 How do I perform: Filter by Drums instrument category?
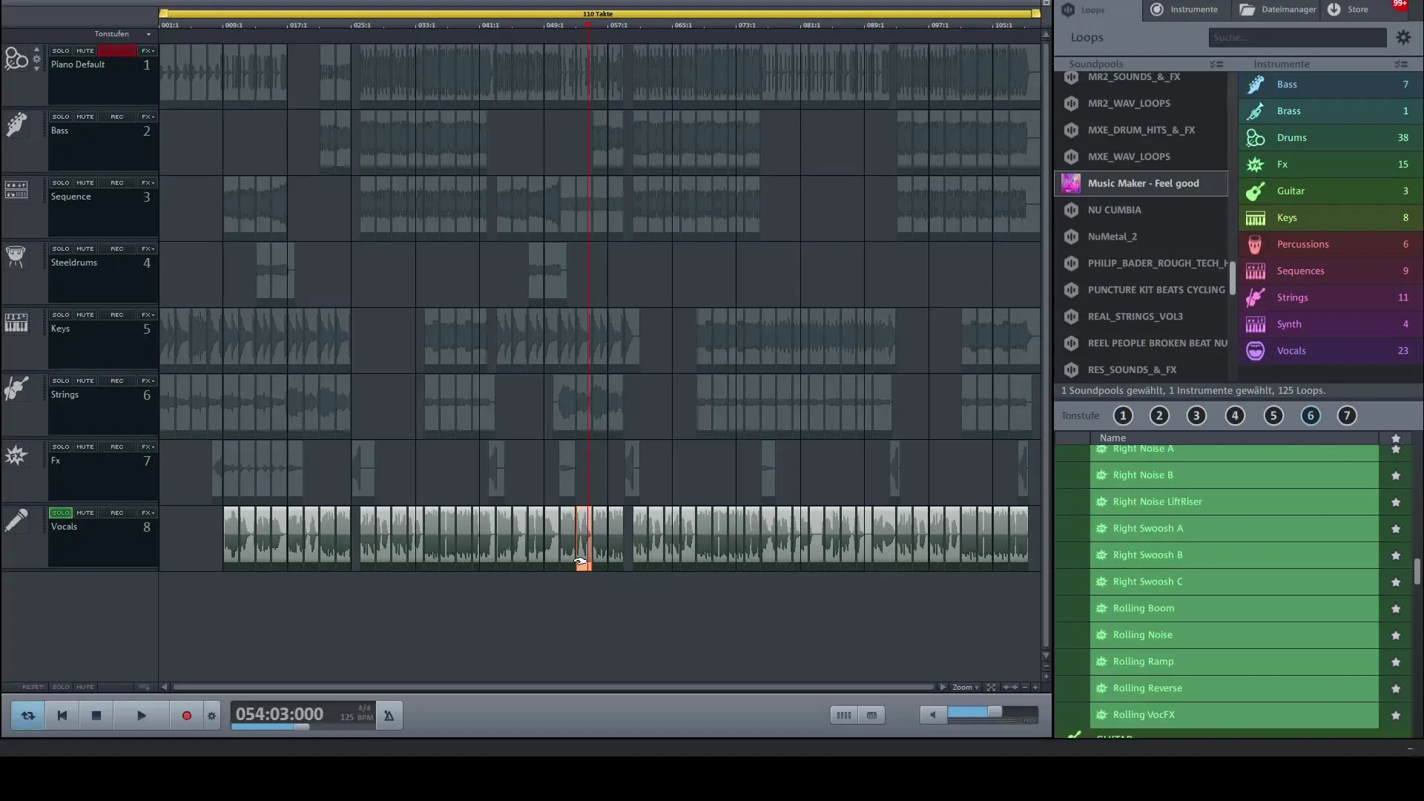pos(1331,138)
